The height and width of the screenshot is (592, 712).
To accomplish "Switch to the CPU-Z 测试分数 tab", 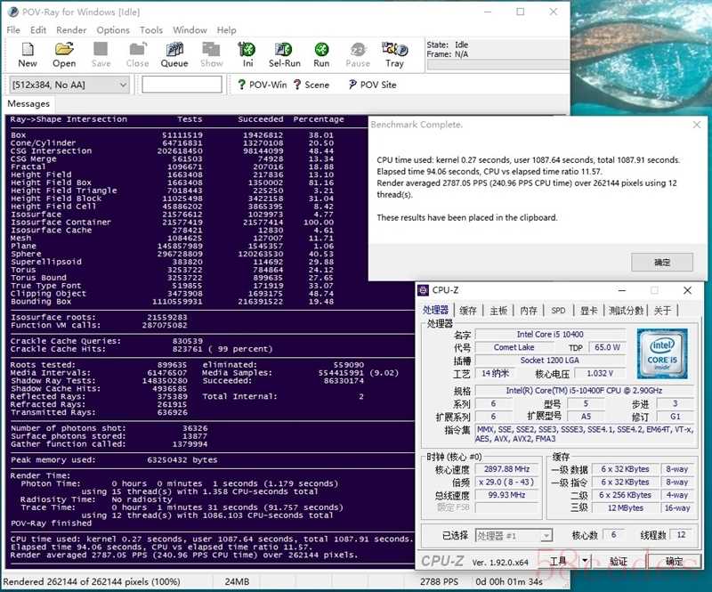I will (627, 311).
